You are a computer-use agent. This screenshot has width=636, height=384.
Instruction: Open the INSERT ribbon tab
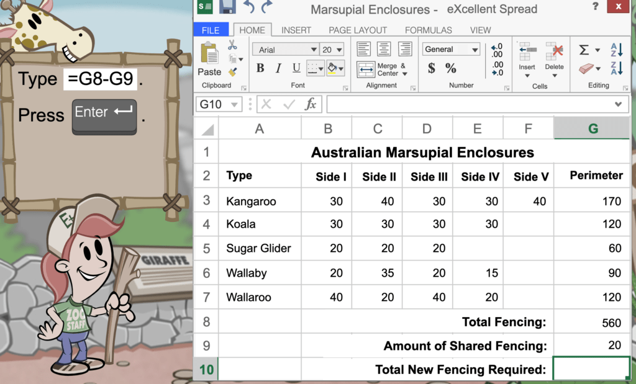[296, 29]
